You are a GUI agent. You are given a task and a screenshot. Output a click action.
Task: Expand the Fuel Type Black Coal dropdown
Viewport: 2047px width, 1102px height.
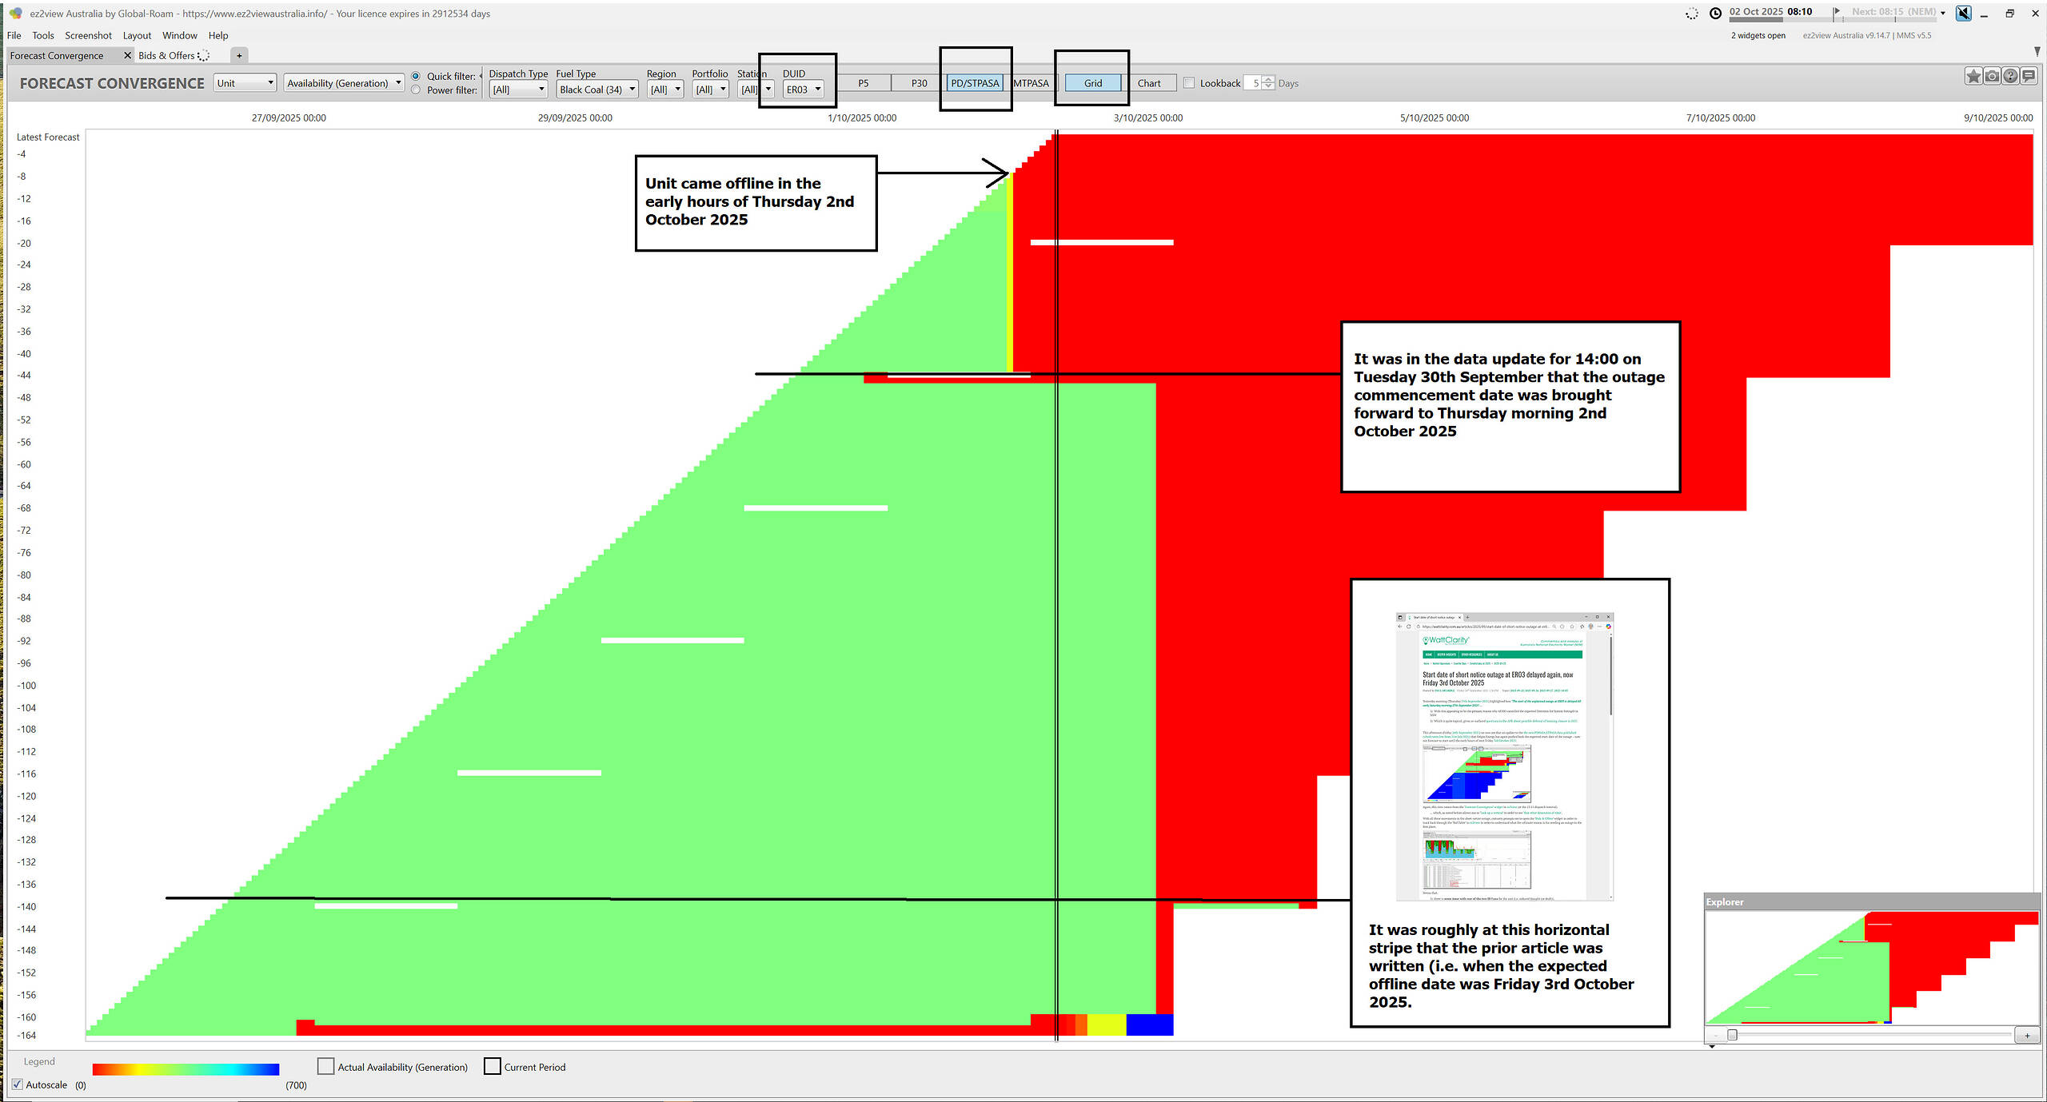pos(597,90)
